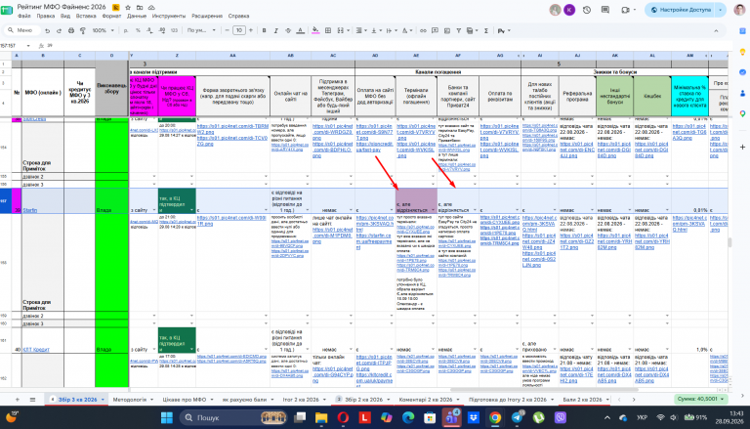This screenshot has height=429, width=750.
Task: Open Telegram from the taskbar
Action: 517,417
